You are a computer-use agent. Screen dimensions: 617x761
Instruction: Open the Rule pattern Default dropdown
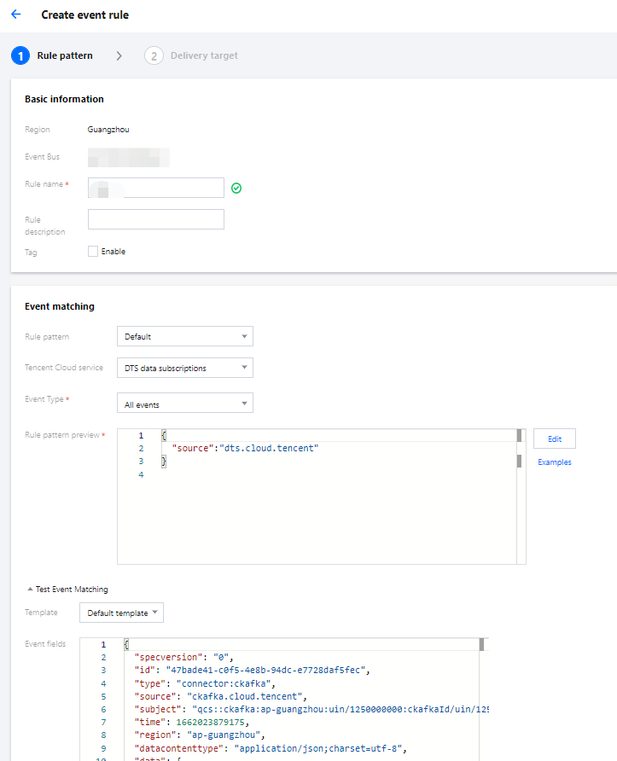184,337
